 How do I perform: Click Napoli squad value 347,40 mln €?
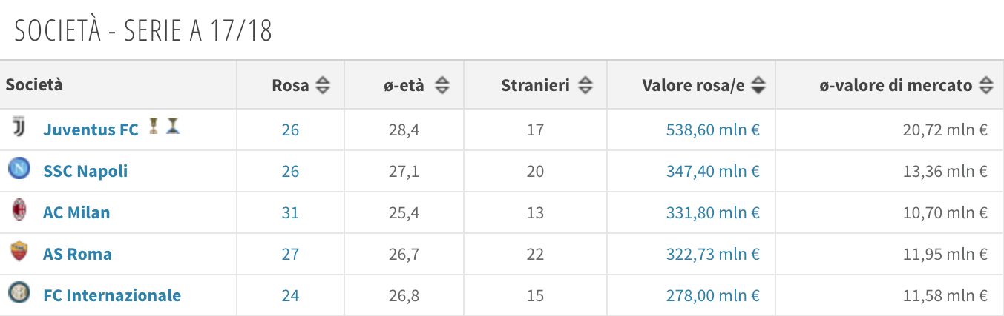(713, 171)
